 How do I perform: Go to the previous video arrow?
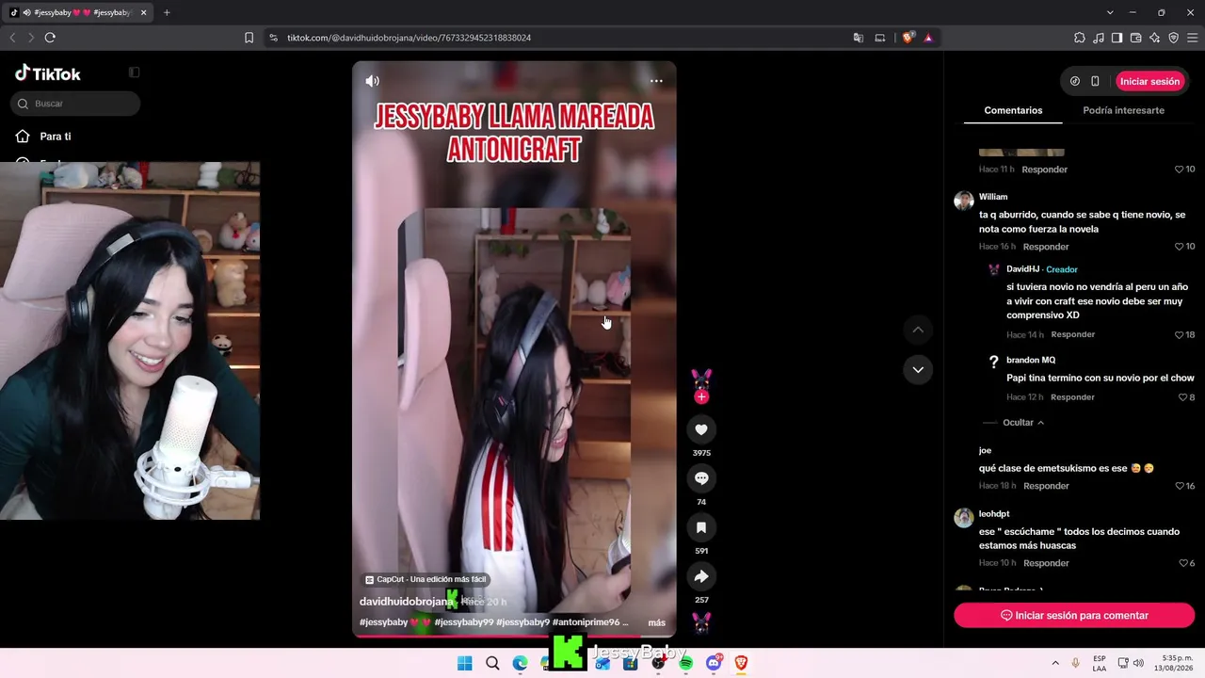pyautogui.click(x=918, y=330)
